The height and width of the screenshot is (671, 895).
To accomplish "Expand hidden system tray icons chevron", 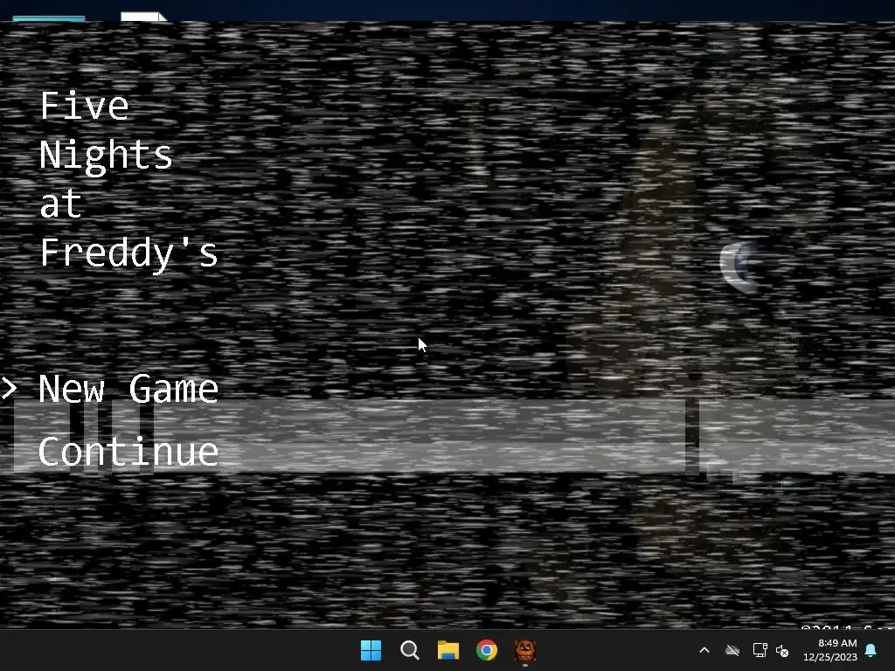I will click(x=704, y=650).
